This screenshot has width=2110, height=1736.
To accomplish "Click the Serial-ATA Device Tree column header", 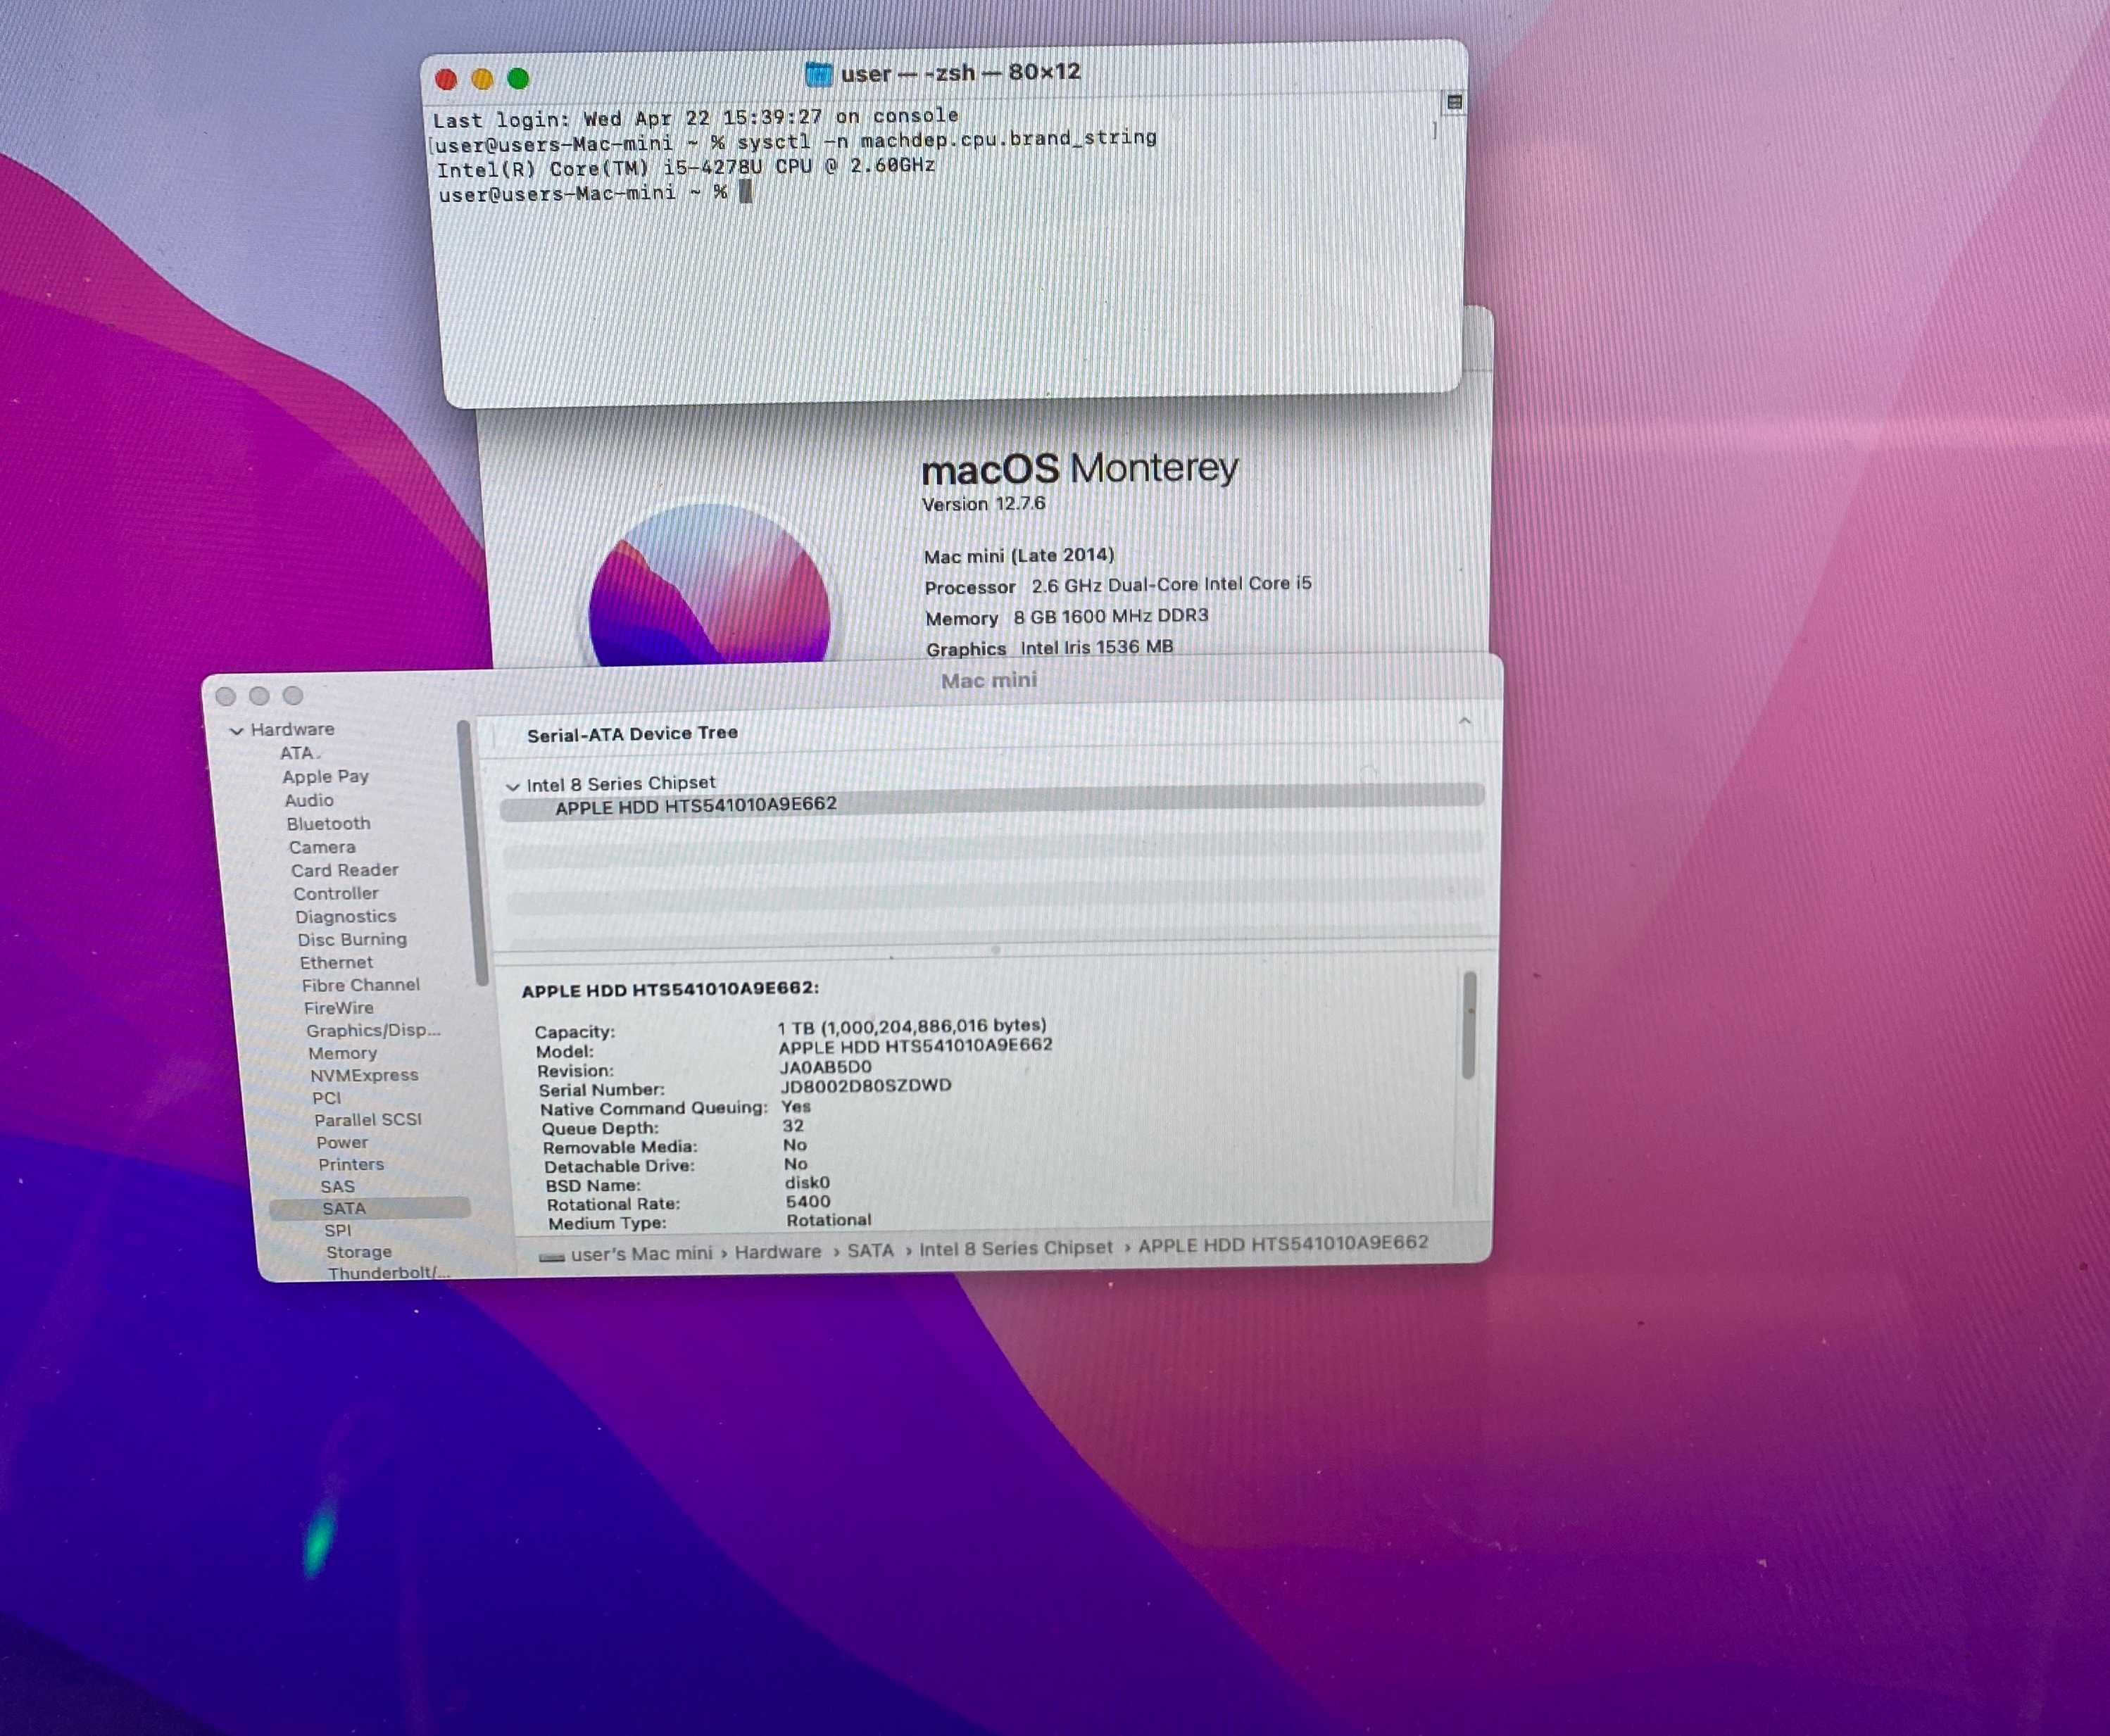I will click(633, 734).
